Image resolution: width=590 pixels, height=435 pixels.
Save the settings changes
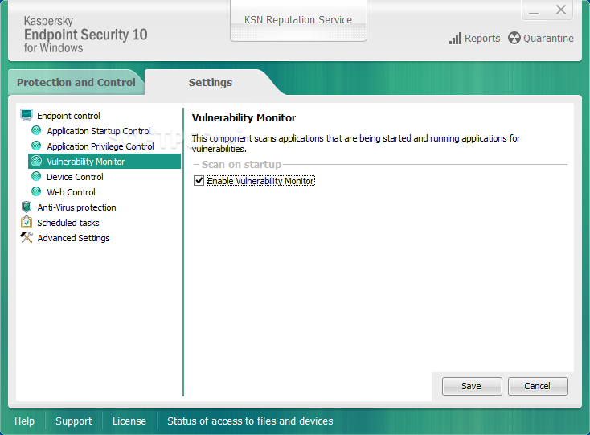click(x=472, y=386)
